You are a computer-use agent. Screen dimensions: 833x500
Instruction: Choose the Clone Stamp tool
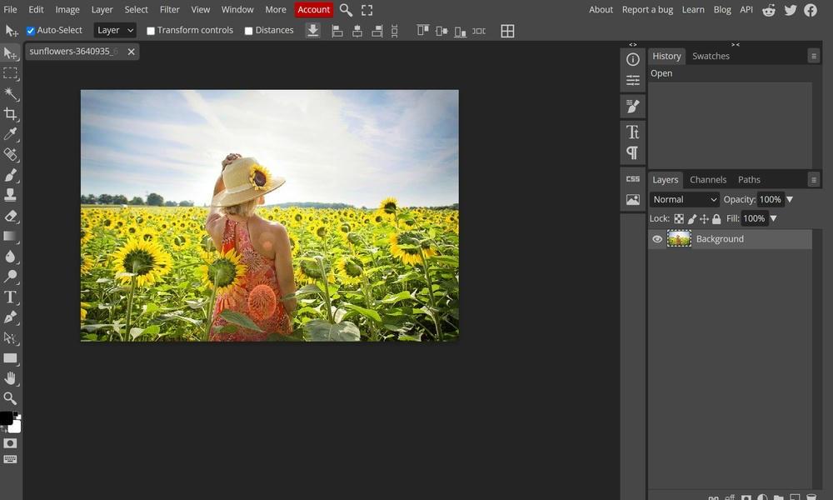click(x=11, y=195)
